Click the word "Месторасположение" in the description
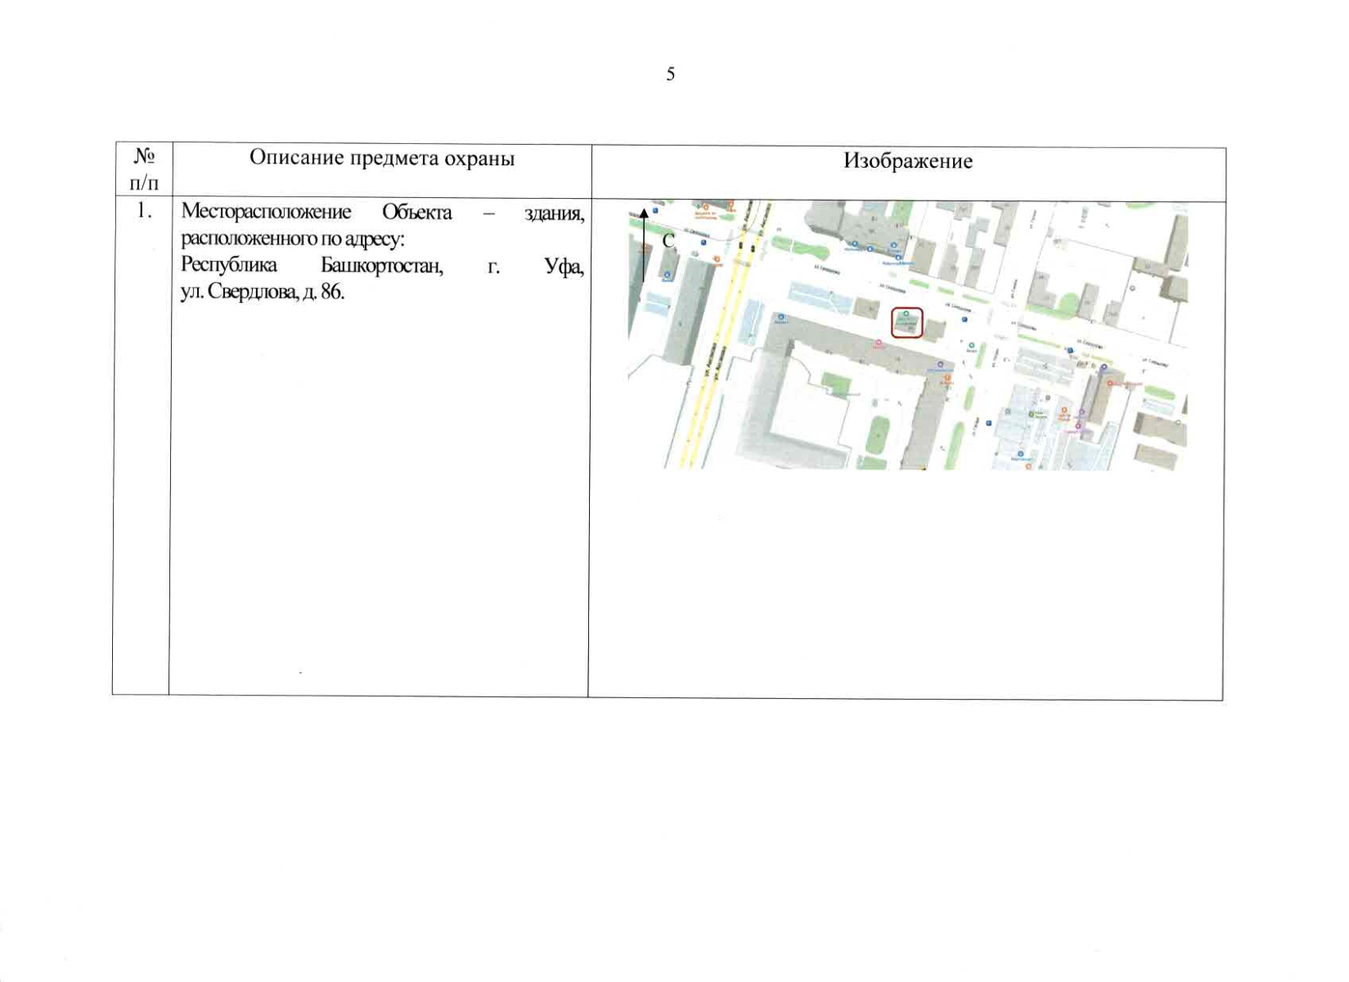 (x=266, y=212)
